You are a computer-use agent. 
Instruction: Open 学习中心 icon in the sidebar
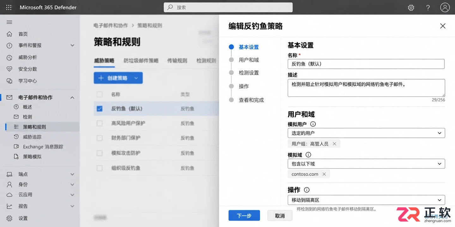[9, 81]
